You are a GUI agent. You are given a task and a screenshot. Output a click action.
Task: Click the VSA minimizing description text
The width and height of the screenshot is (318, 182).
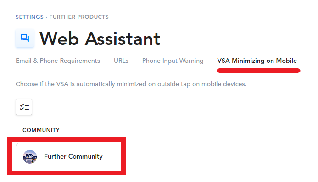coord(131,84)
